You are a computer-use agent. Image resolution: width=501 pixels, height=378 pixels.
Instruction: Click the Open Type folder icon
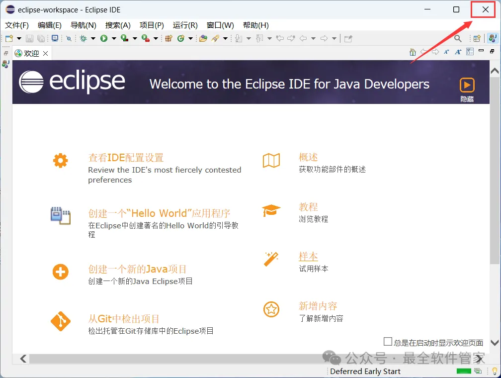pos(203,39)
